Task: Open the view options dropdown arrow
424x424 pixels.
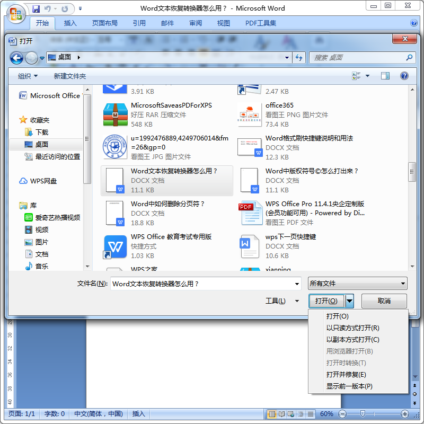Action: [x=367, y=76]
